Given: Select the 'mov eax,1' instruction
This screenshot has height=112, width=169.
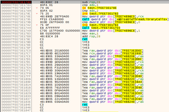Looking at the screenshot, I should (90, 34).
